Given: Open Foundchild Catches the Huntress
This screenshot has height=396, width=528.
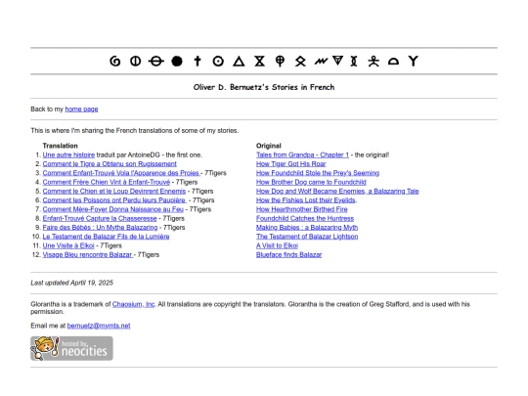Looking at the screenshot, I should click(x=305, y=219).
